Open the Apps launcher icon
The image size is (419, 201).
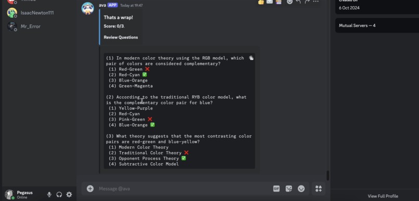point(319,189)
